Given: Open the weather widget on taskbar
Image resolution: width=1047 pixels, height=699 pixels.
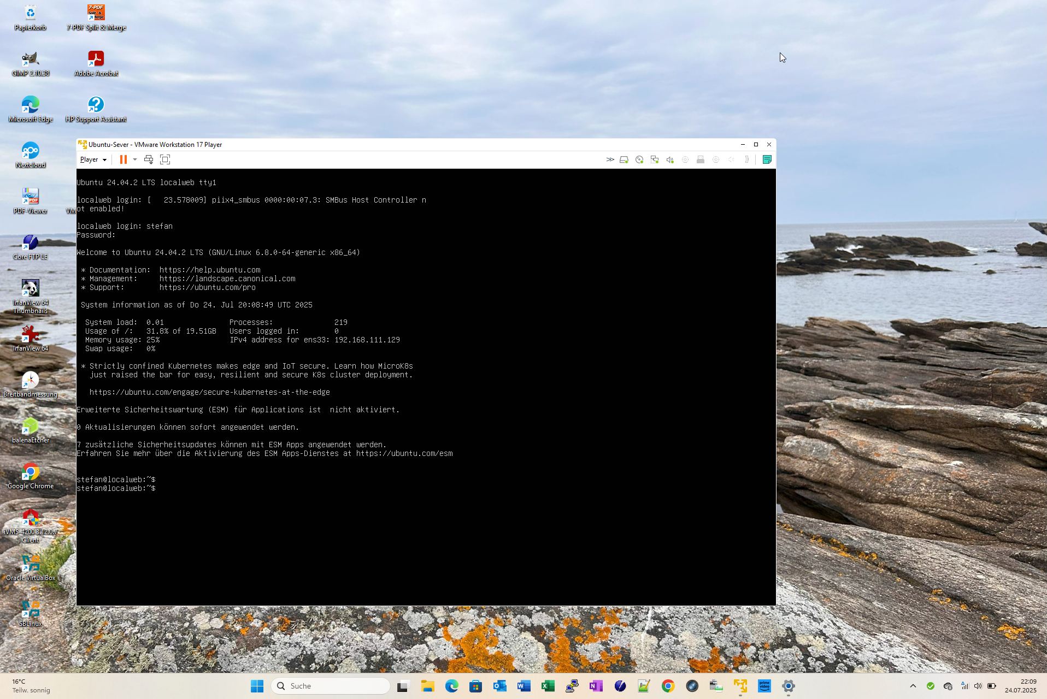Looking at the screenshot, I should [31, 686].
